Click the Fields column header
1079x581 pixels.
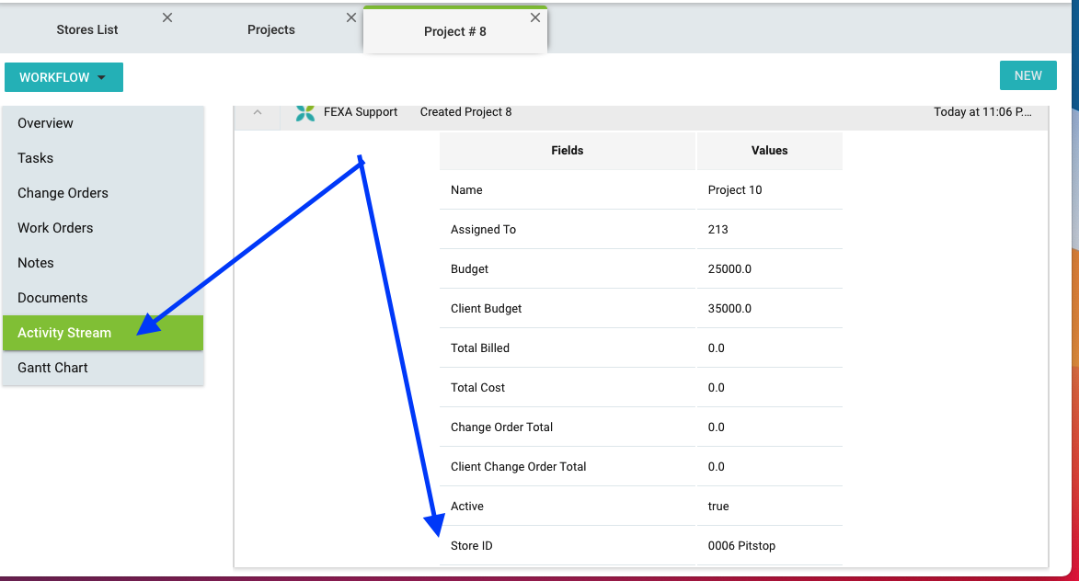click(568, 151)
